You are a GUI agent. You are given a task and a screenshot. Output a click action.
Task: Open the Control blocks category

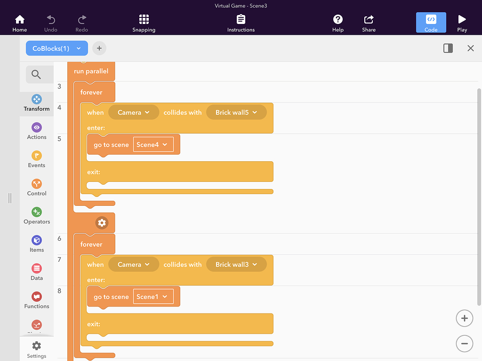(x=37, y=188)
